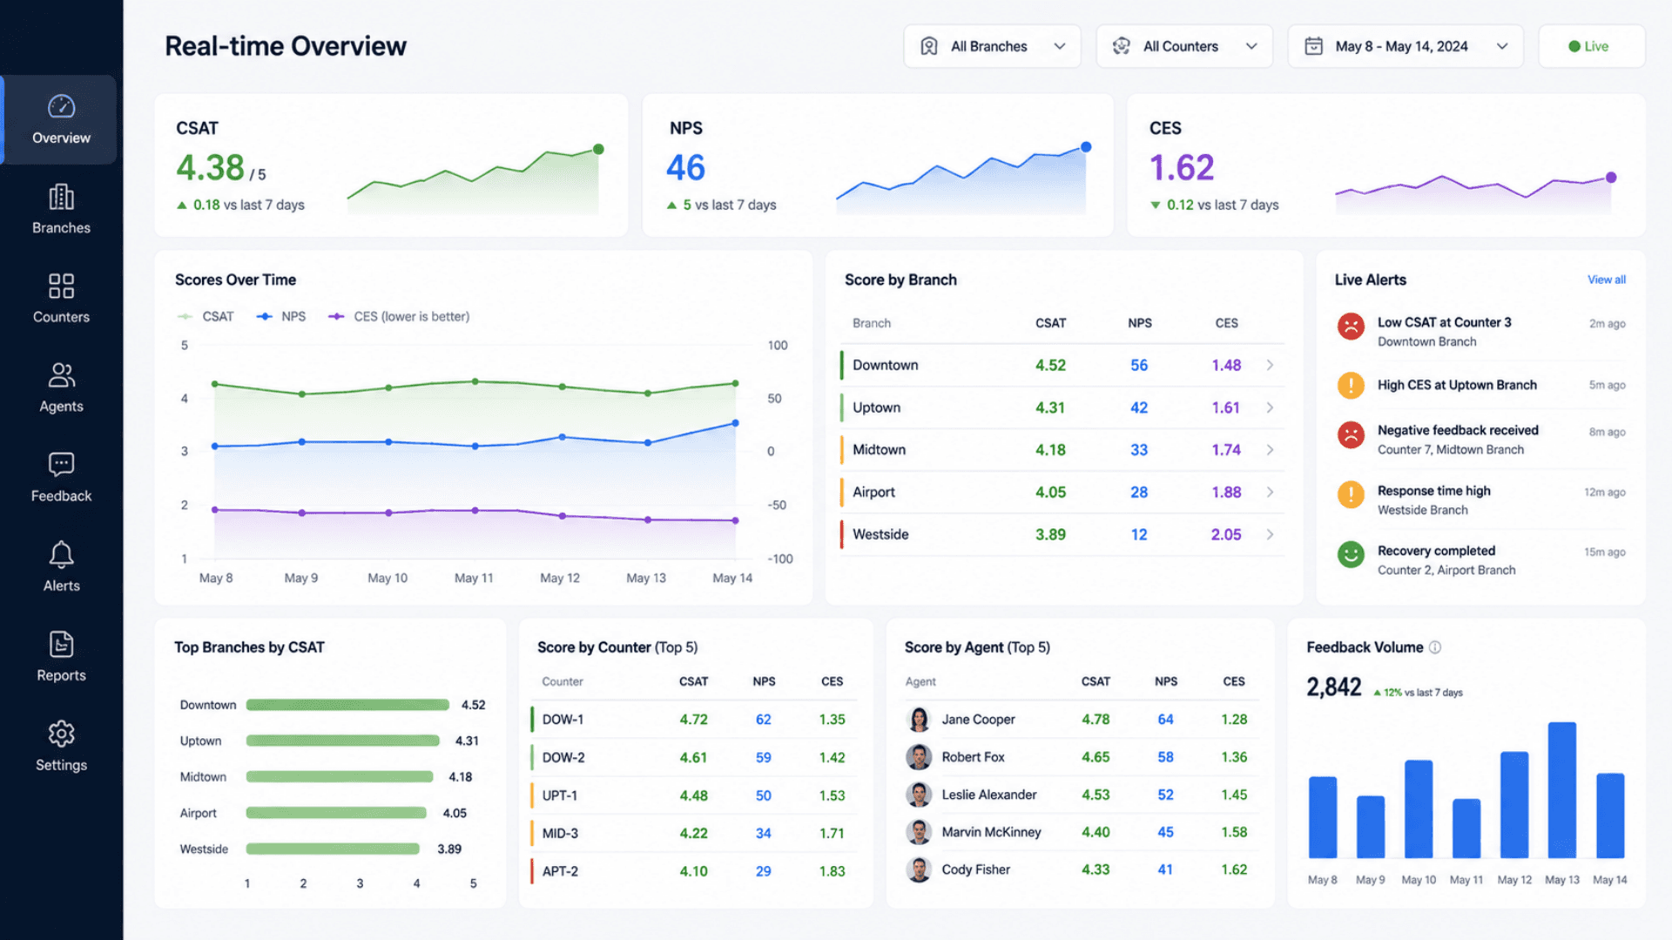
Task: Go to the Feedback menu label
Action: point(61,496)
